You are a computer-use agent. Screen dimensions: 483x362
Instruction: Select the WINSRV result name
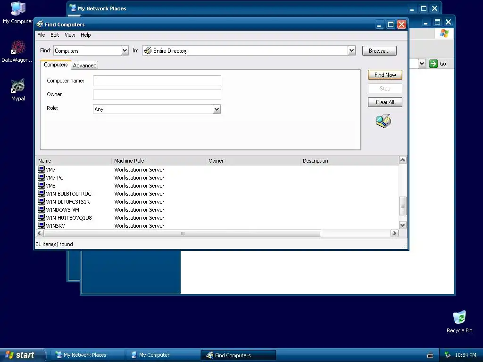coord(56,226)
